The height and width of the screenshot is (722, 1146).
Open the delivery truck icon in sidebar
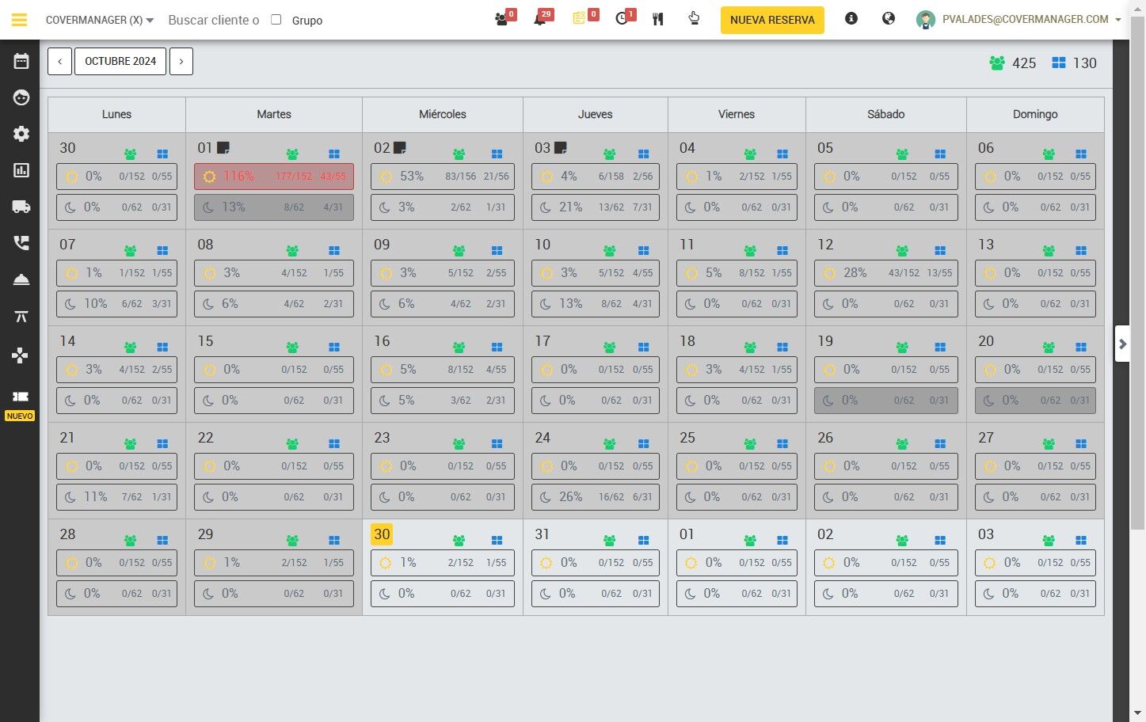point(21,207)
